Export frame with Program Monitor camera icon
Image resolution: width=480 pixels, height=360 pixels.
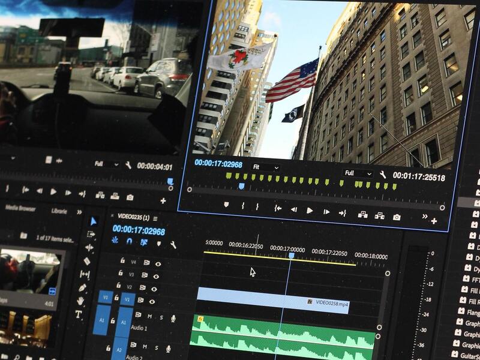397,217
